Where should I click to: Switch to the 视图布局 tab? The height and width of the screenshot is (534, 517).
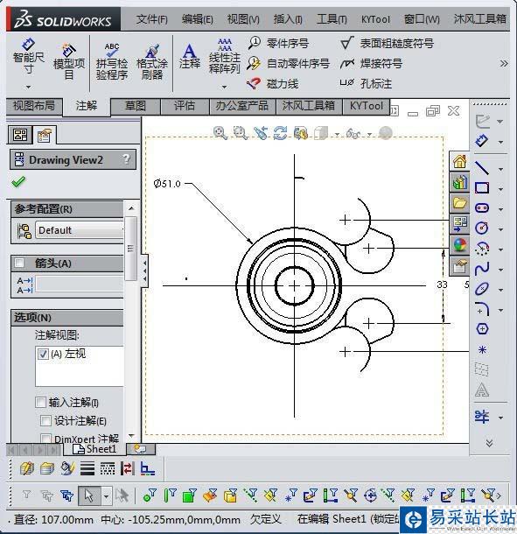coord(34,106)
